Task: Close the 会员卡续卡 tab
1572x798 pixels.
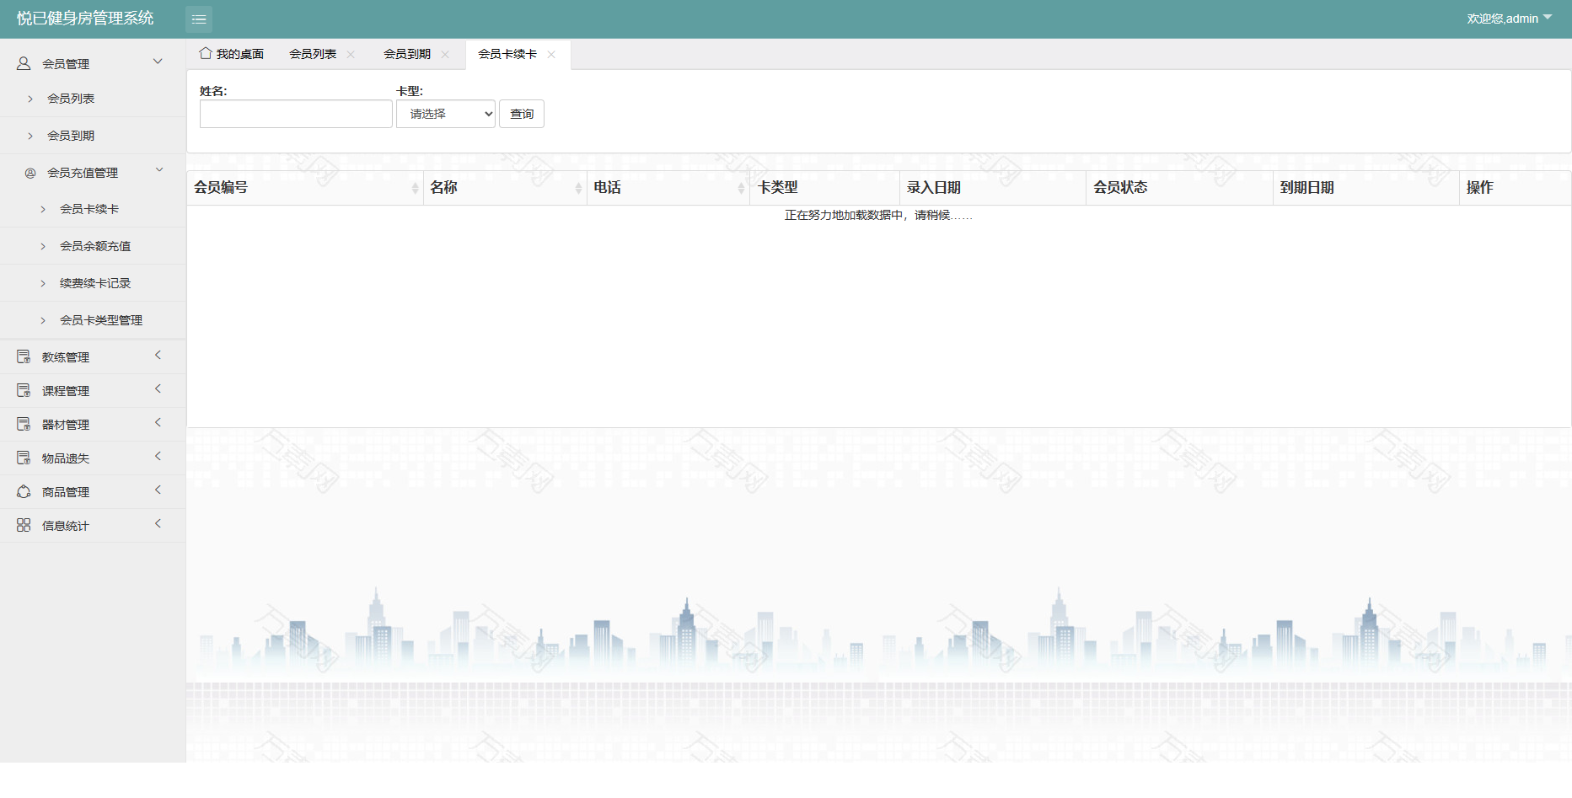Action: click(551, 54)
